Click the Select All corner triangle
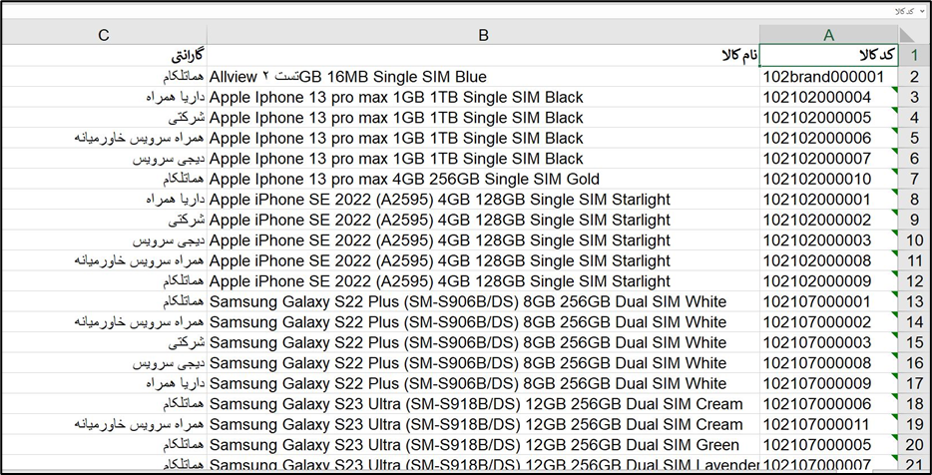 [909, 35]
